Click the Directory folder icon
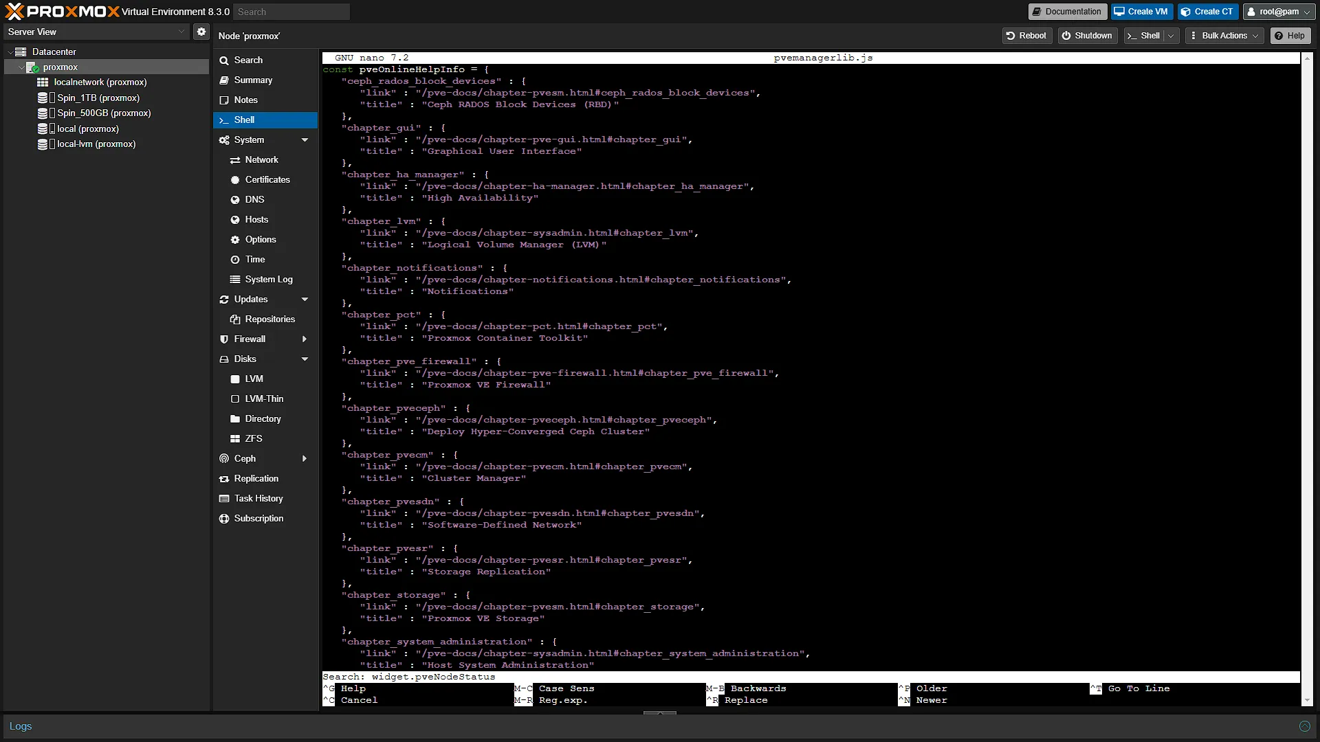This screenshot has height=742, width=1320. coord(235,419)
